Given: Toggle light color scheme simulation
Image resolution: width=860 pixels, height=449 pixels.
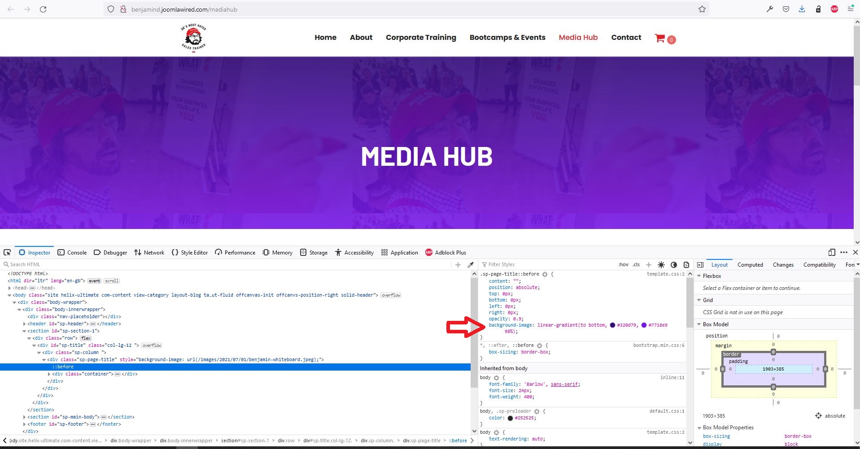Looking at the screenshot, I should 661,265.
